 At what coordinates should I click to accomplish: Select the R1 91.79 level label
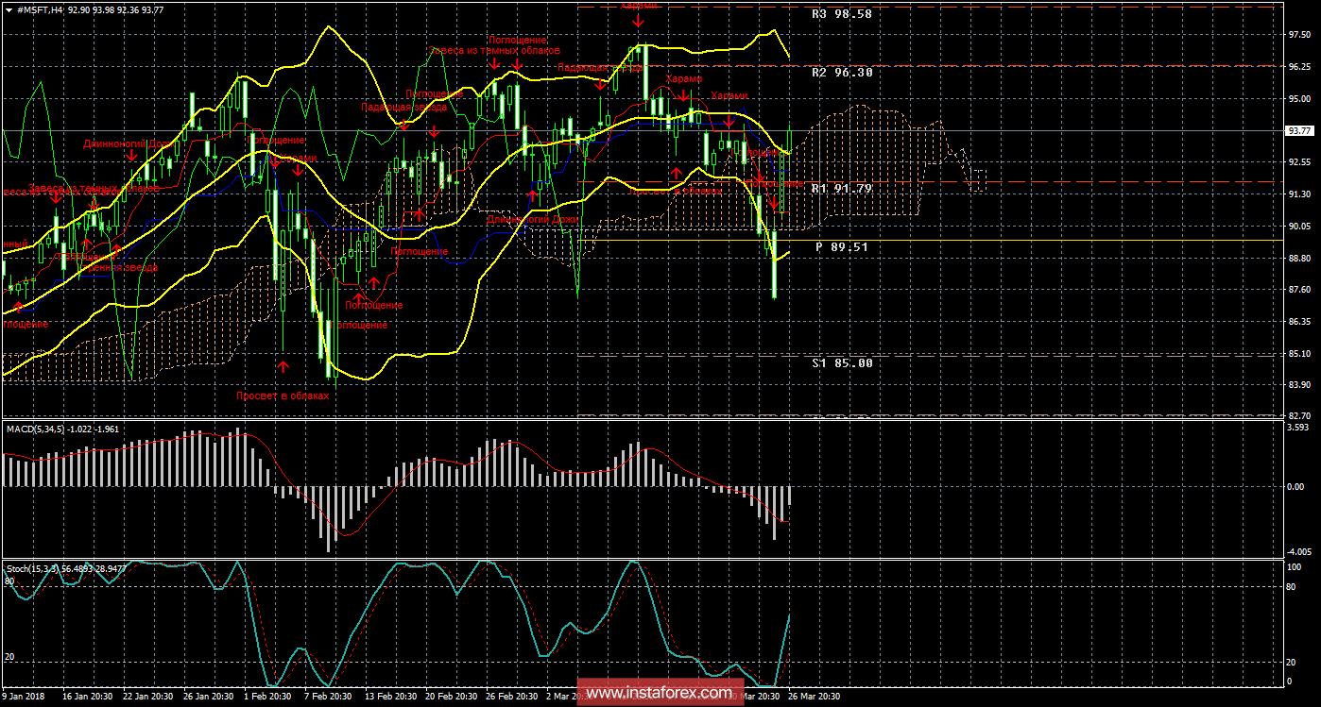(841, 189)
